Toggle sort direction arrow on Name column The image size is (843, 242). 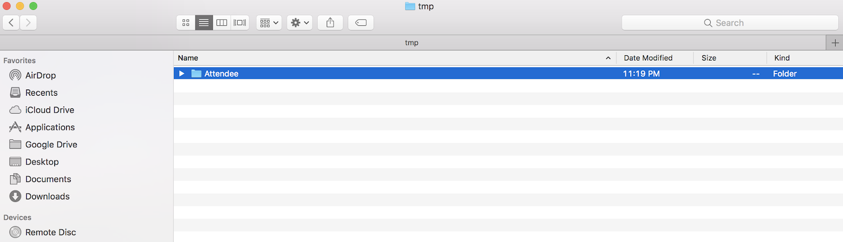point(608,58)
